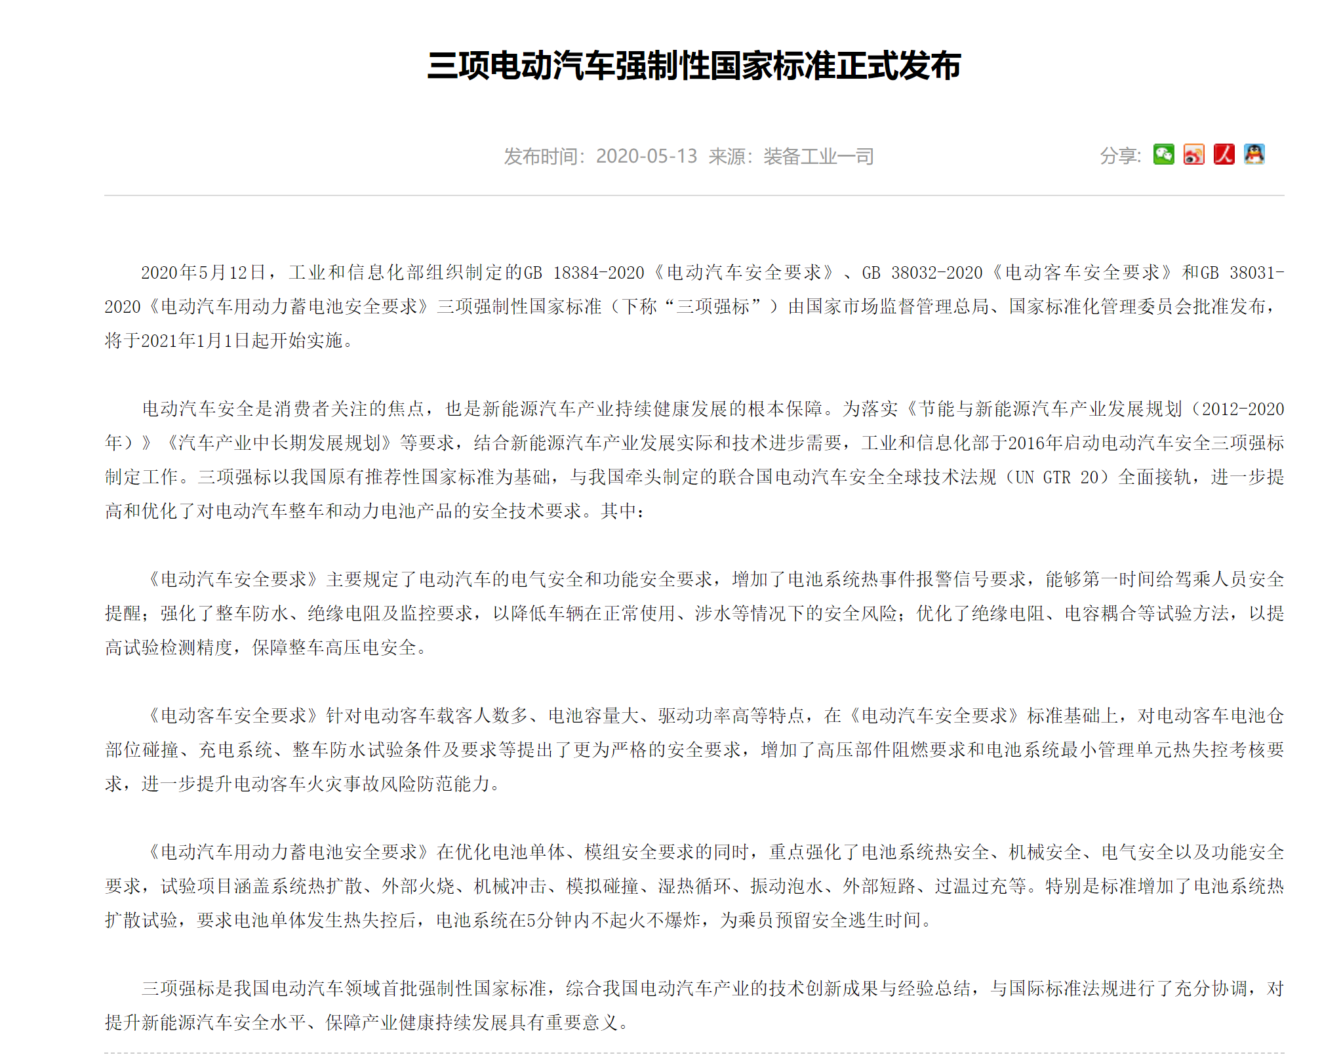Click GB 38032-2020 standard number text
1341x1061 pixels.
pos(921,273)
